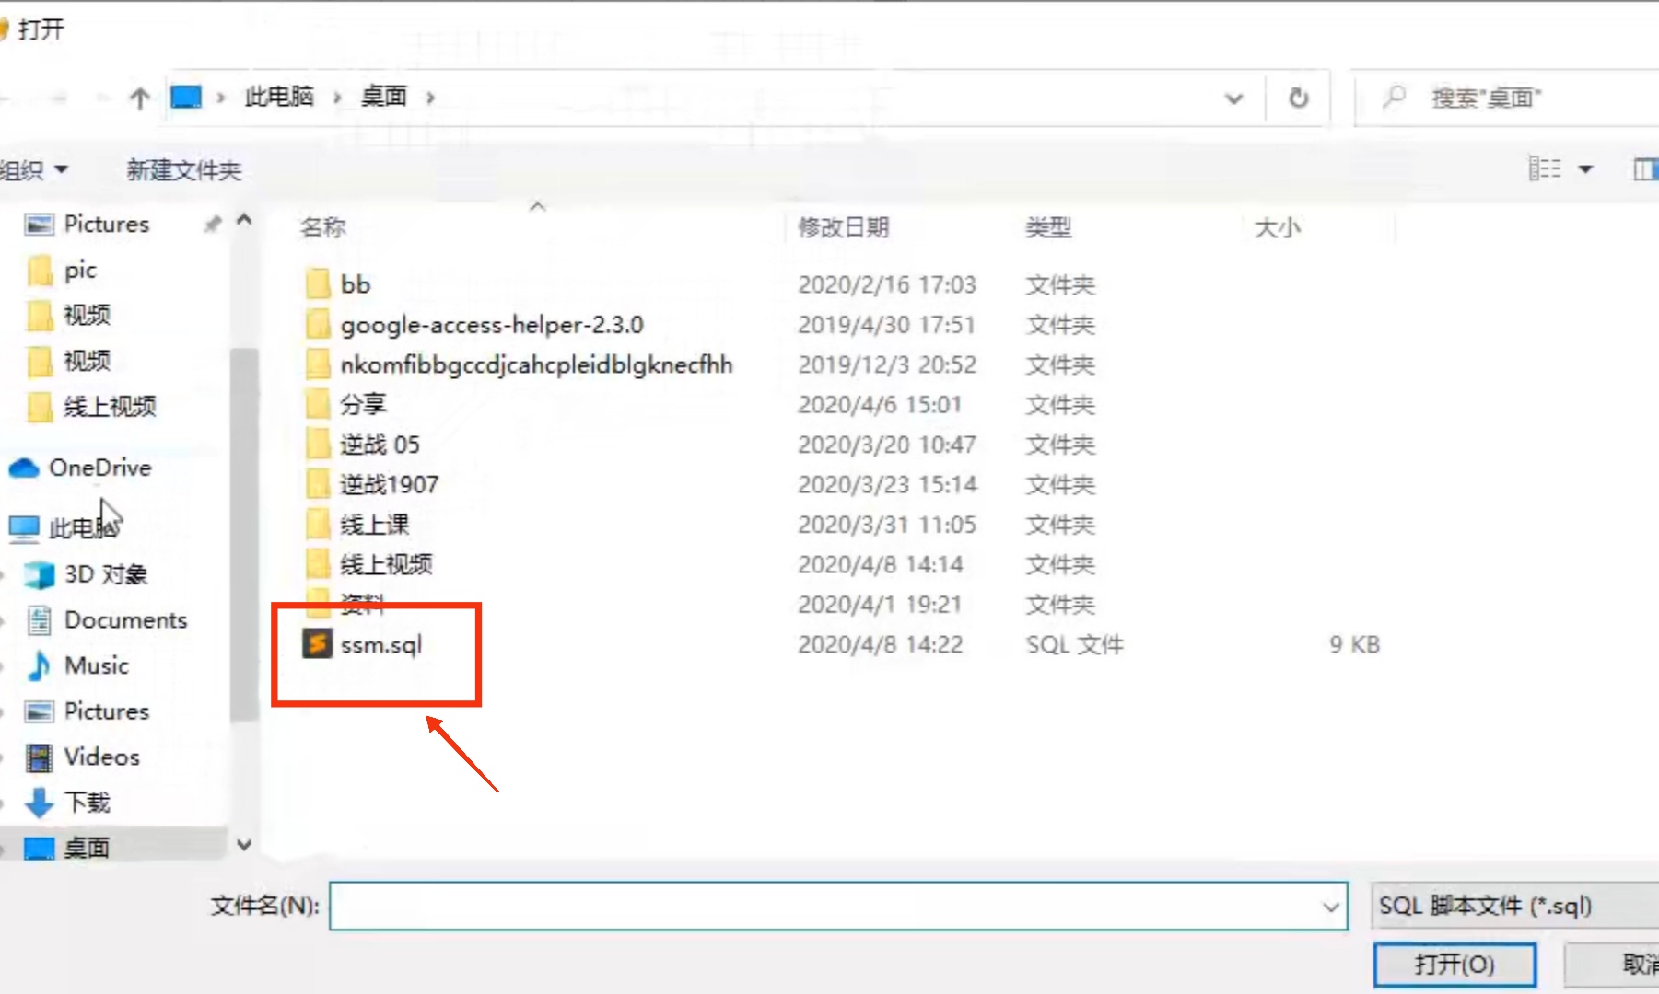
Task: Open OneDrive in navigation pane
Action: (x=80, y=468)
